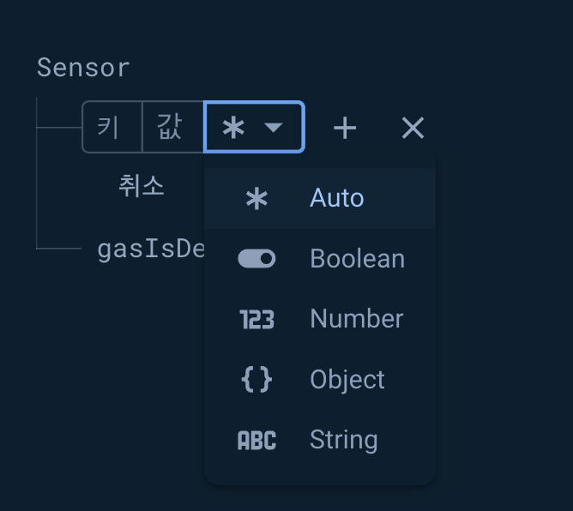The width and height of the screenshot is (573, 511).
Task: Collapse the type dropdown via its arrow
Action: pos(274,127)
